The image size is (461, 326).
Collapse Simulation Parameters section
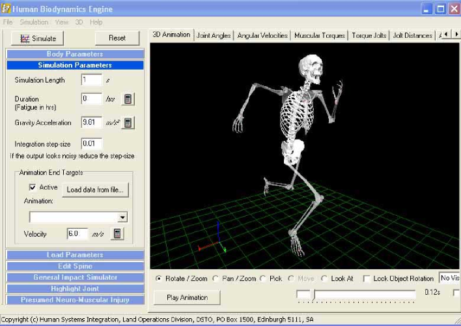tap(75, 65)
